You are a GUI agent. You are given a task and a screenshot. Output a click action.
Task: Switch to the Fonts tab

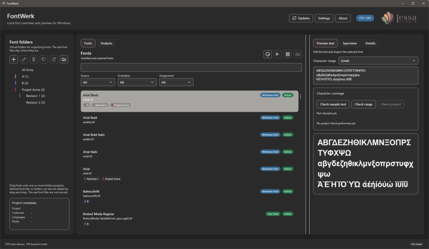pyautogui.click(x=88, y=43)
